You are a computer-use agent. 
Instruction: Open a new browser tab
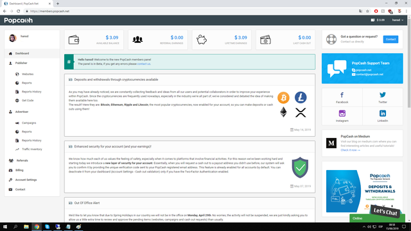point(58,4)
